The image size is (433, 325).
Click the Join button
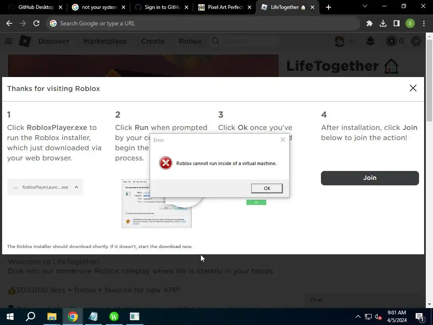point(370,178)
